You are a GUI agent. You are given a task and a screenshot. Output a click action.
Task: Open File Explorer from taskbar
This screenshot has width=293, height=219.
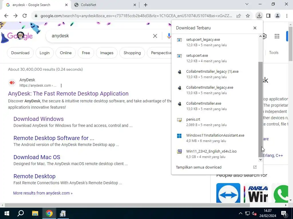coord(35,213)
